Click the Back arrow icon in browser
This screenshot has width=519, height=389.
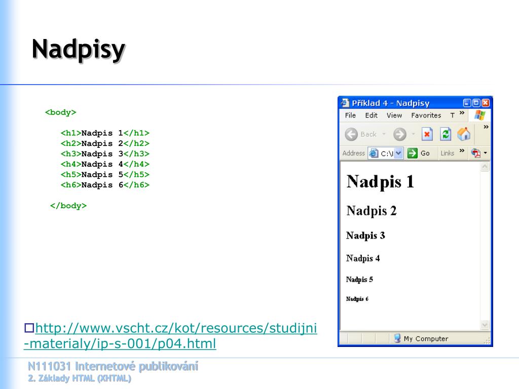pos(351,134)
